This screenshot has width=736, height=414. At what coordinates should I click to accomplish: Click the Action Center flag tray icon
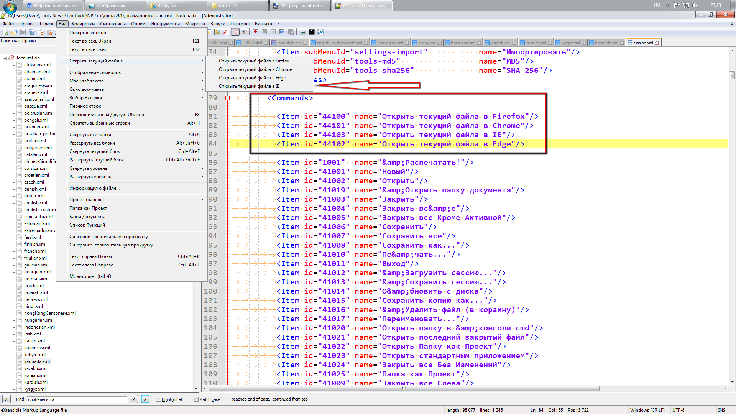(677, 5)
